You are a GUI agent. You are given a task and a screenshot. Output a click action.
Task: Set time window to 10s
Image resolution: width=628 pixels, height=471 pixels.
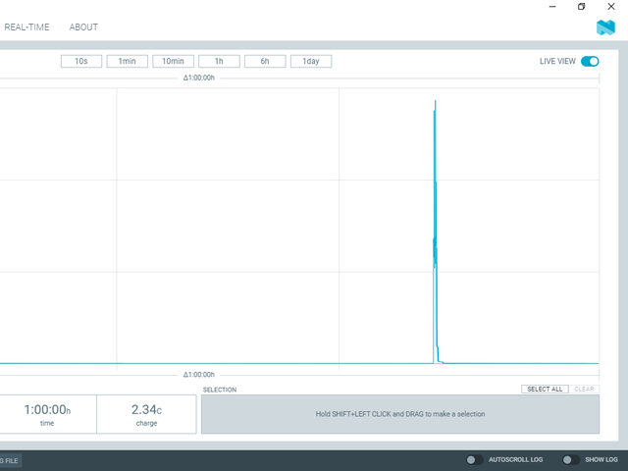[x=81, y=61]
